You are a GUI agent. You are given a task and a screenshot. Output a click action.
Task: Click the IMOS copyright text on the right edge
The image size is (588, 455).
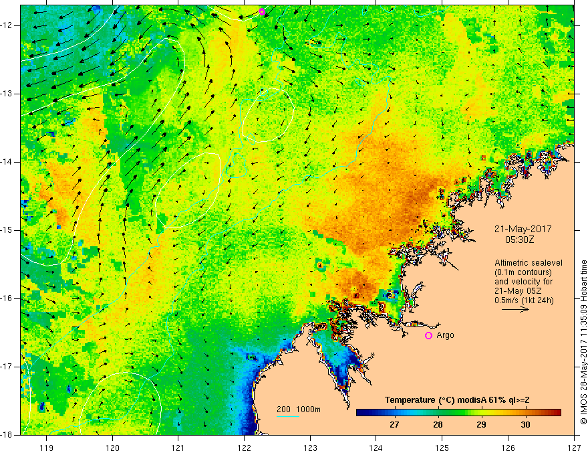pyautogui.click(x=583, y=342)
